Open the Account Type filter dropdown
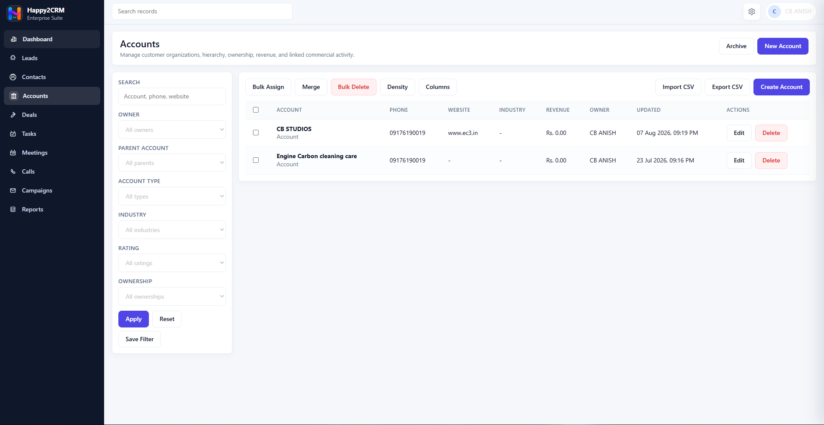The height and width of the screenshot is (425, 824). point(172,196)
